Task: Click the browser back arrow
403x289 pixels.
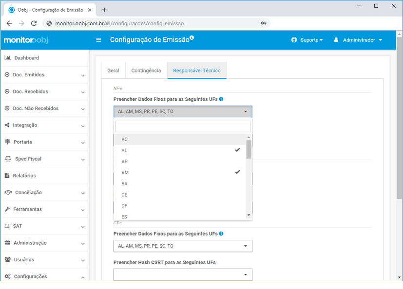Action: tap(9, 23)
